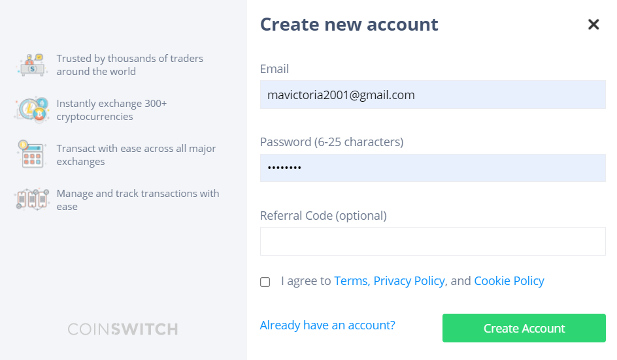Focus the Password input field

[x=433, y=168]
